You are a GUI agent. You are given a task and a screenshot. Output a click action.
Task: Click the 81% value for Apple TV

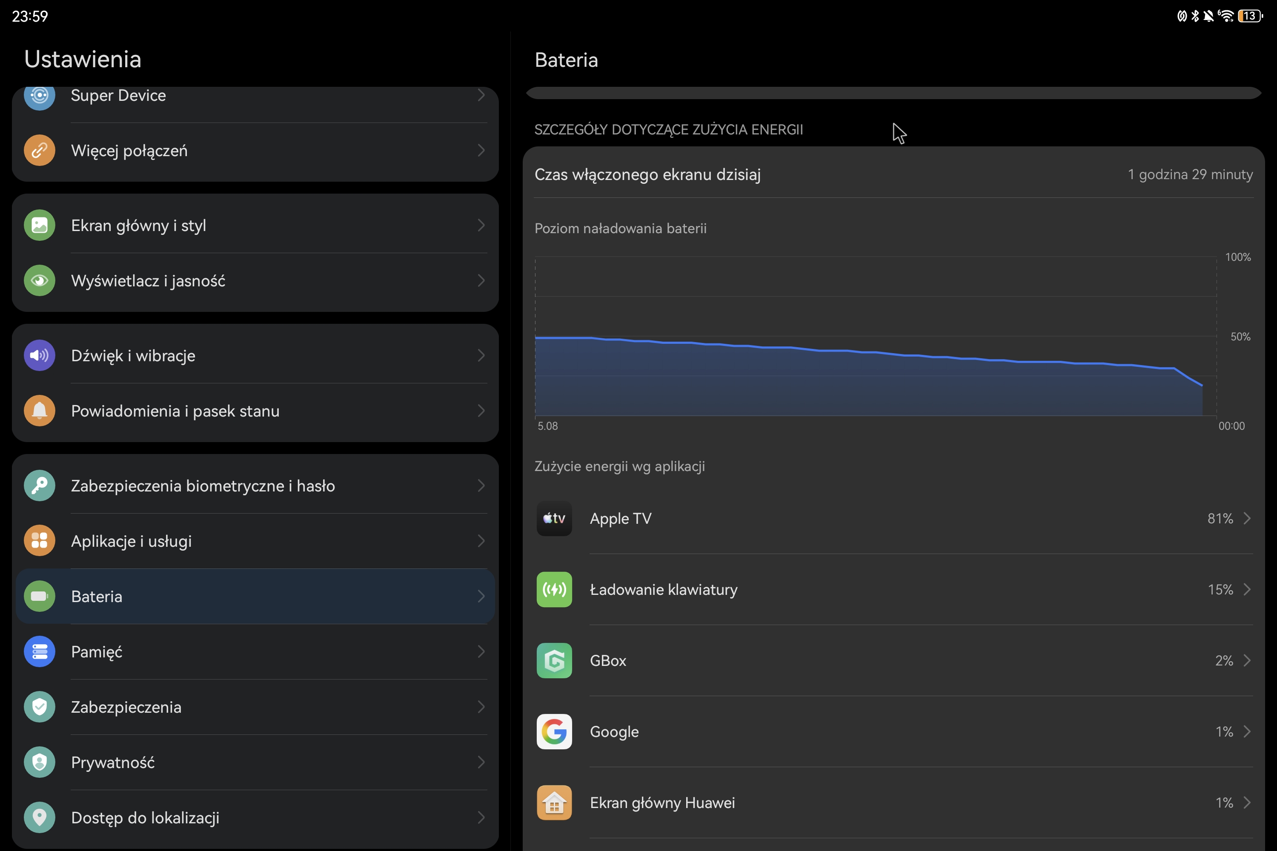1220,519
